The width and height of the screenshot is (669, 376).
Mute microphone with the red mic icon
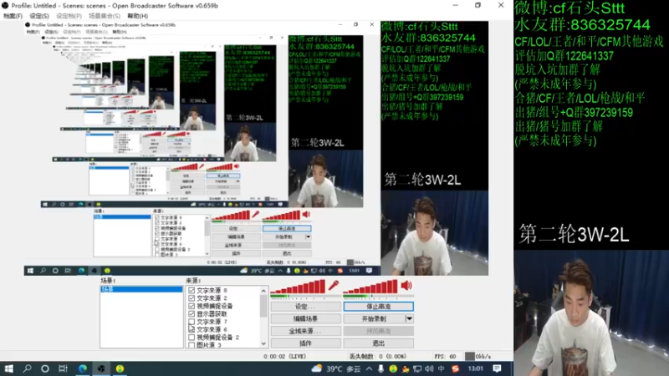[x=333, y=285]
